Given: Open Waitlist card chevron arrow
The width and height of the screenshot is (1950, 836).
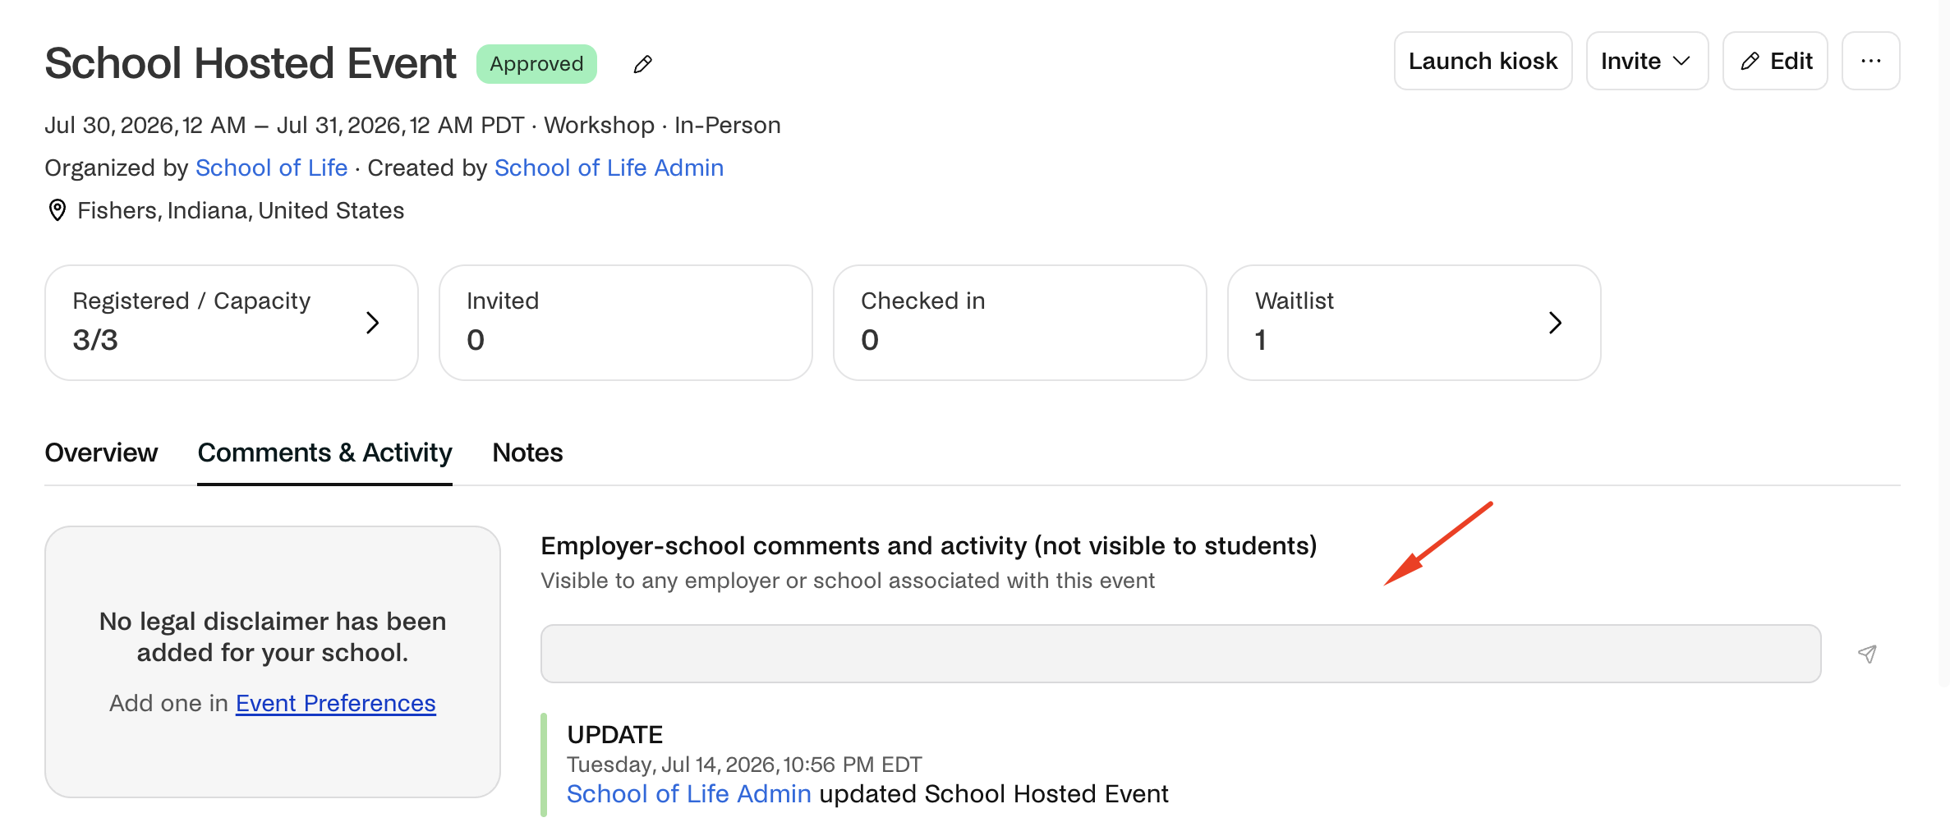Looking at the screenshot, I should (x=1554, y=323).
